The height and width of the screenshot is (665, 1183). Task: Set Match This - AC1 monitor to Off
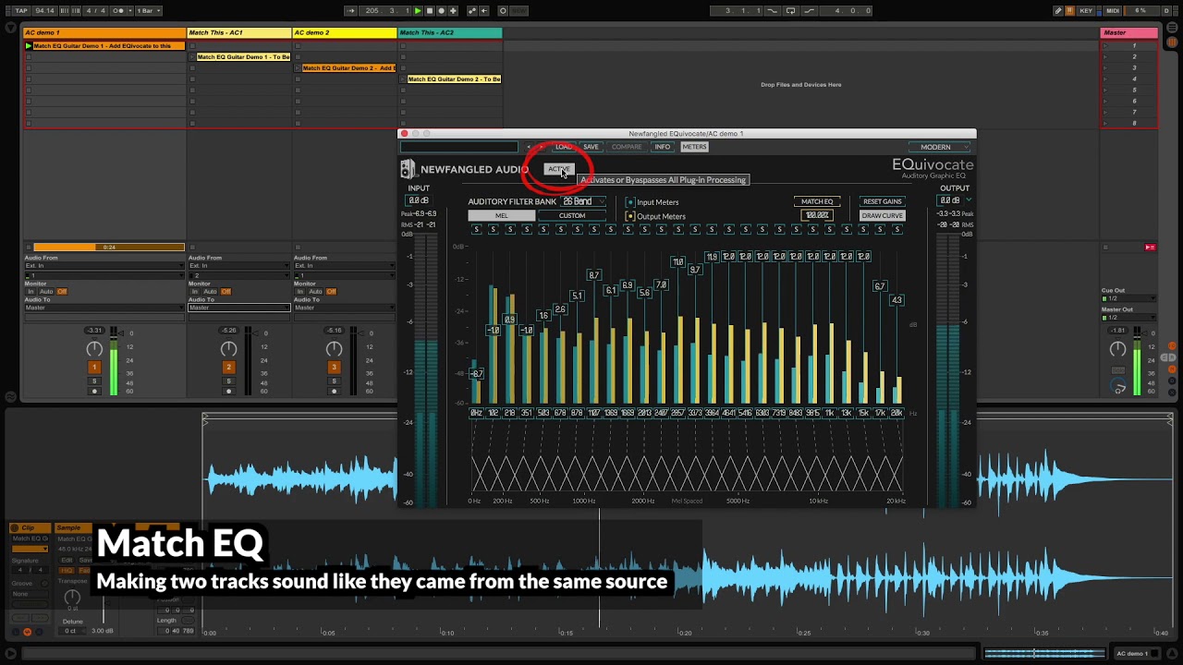tap(226, 292)
